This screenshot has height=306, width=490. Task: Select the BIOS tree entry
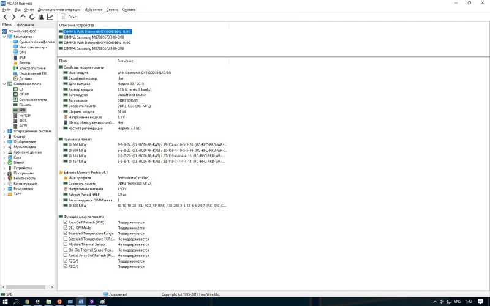click(x=23, y=121)
